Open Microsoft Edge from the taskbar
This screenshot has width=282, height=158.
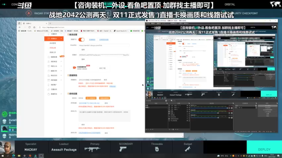pyautogui.click(x=13, y=156)
